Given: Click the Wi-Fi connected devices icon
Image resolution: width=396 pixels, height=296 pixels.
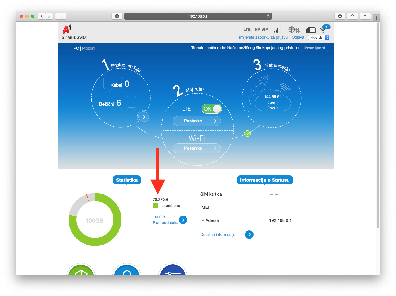Looking at the screenshot, I should point(324,29).
